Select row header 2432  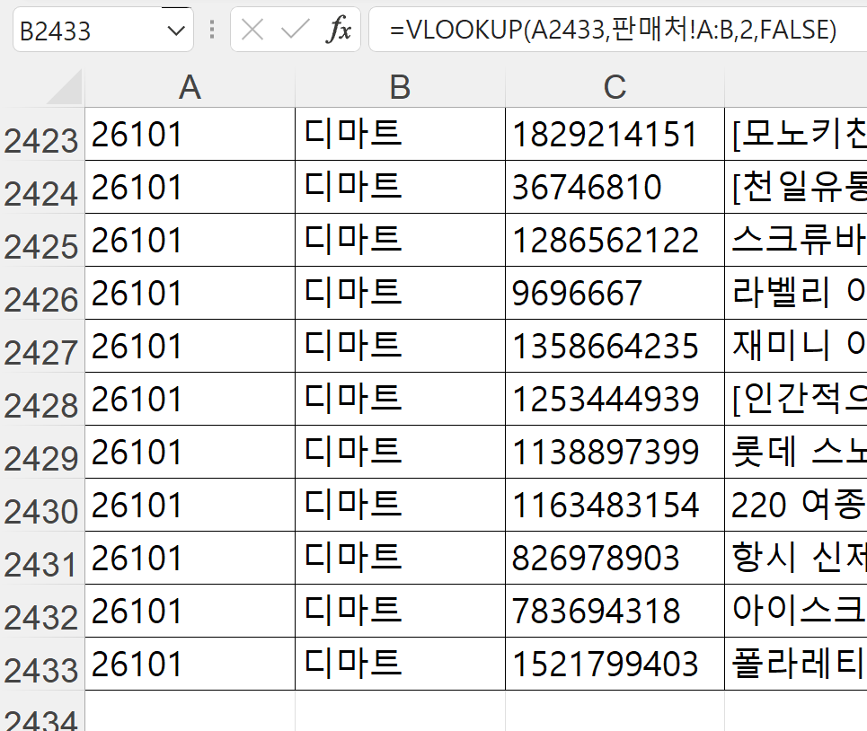click(x=42, y=612)
